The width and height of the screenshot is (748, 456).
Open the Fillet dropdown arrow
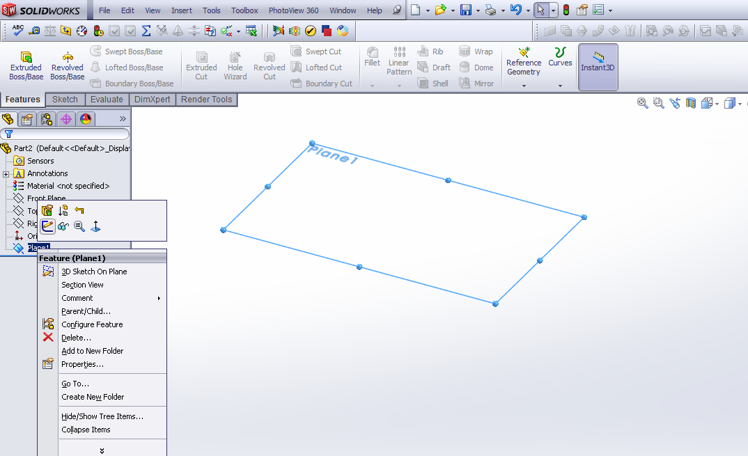coord(372,86)
